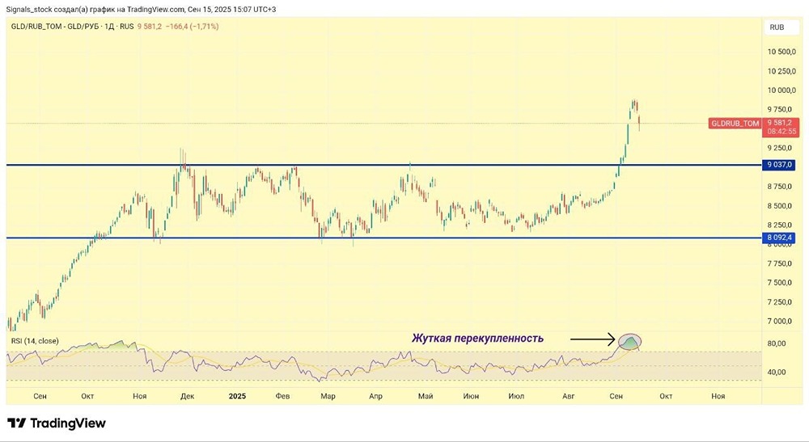Screen dimensions: 809x442
Task: Click the 7 000,0 price axis label
Action: click(779, 322)
